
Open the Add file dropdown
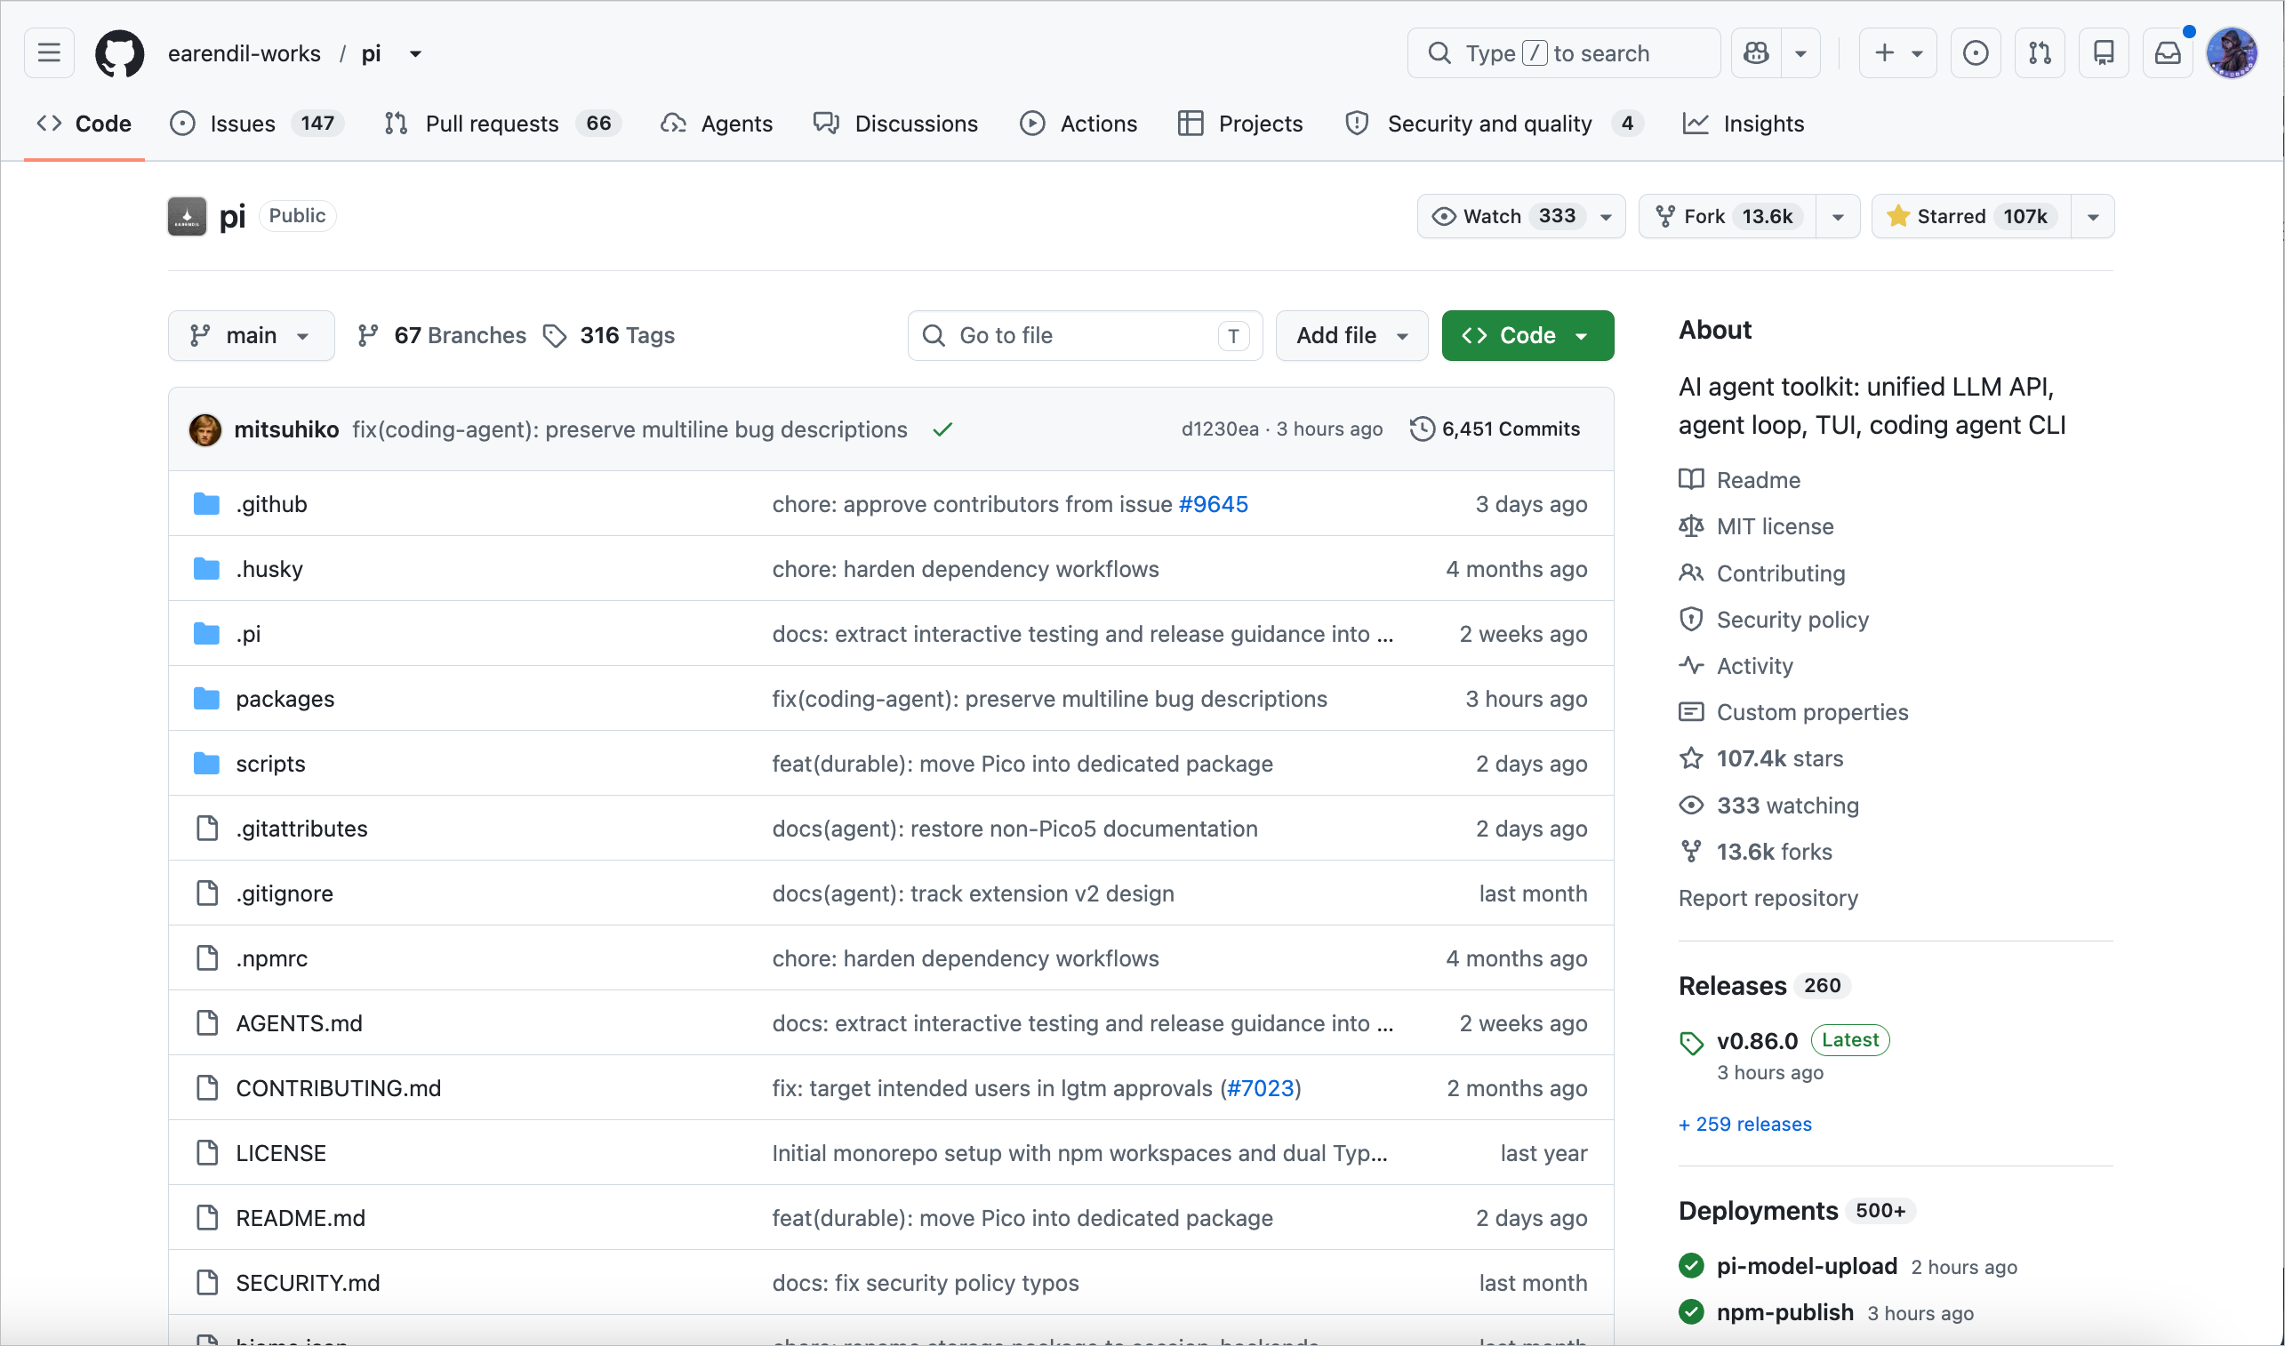pyautogui.click(x=1351, y=335)
